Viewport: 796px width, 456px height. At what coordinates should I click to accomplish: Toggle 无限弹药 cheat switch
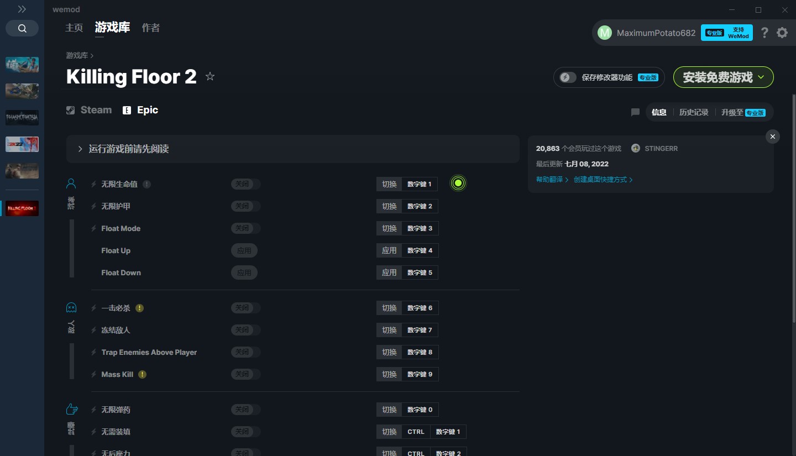(x=246, y=410)
